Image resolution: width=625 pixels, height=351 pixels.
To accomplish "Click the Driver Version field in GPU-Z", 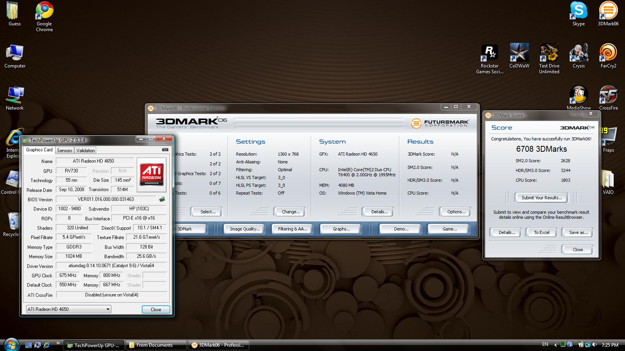I will tap(111, 266).
